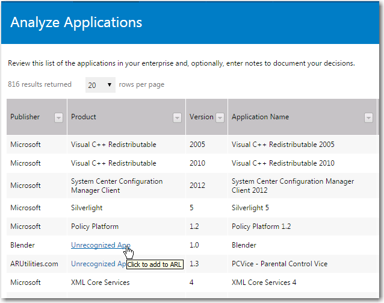Select Microsoft publisher in Policy Platform row
Image resolution: width=384 pixels, height=303 pixels.
[x=25, y=226]
